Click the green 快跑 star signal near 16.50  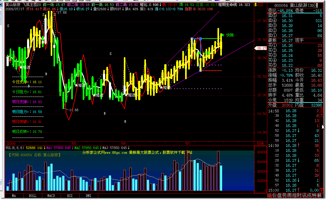coord(228,35)
